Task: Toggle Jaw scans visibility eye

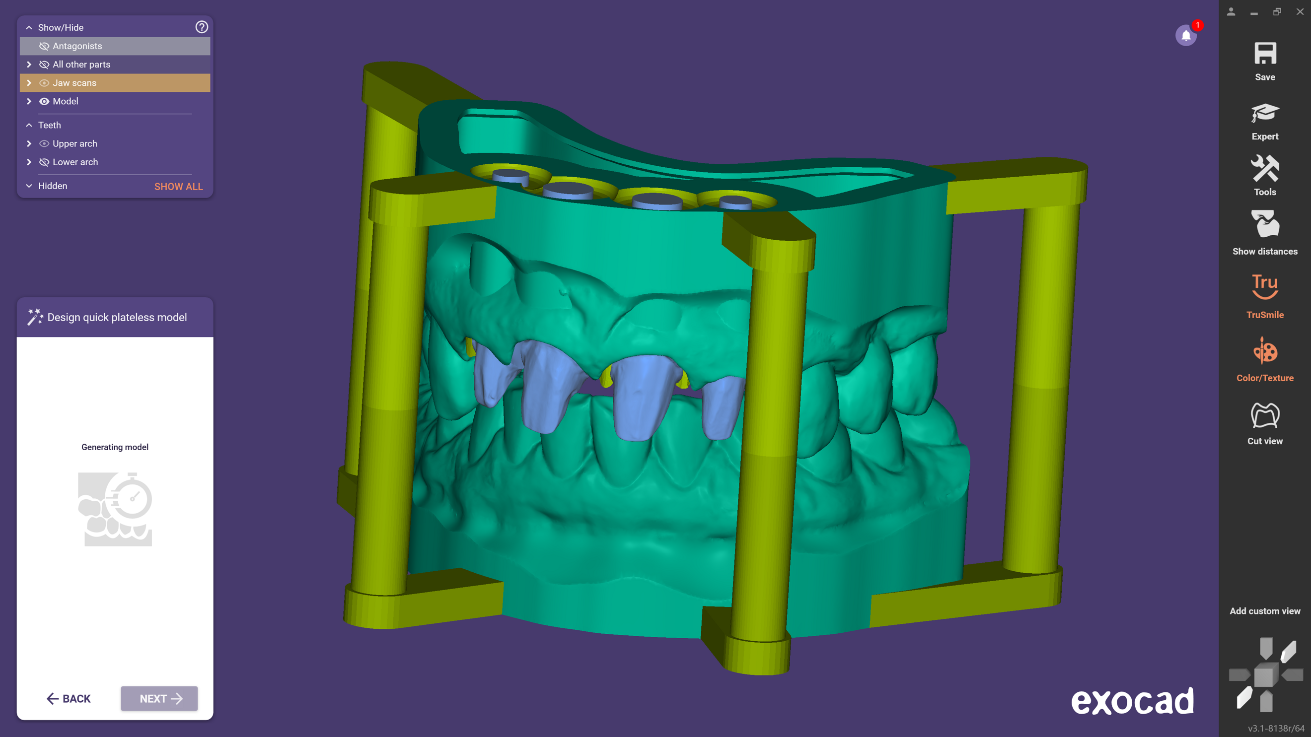Action: pos(44,83)
